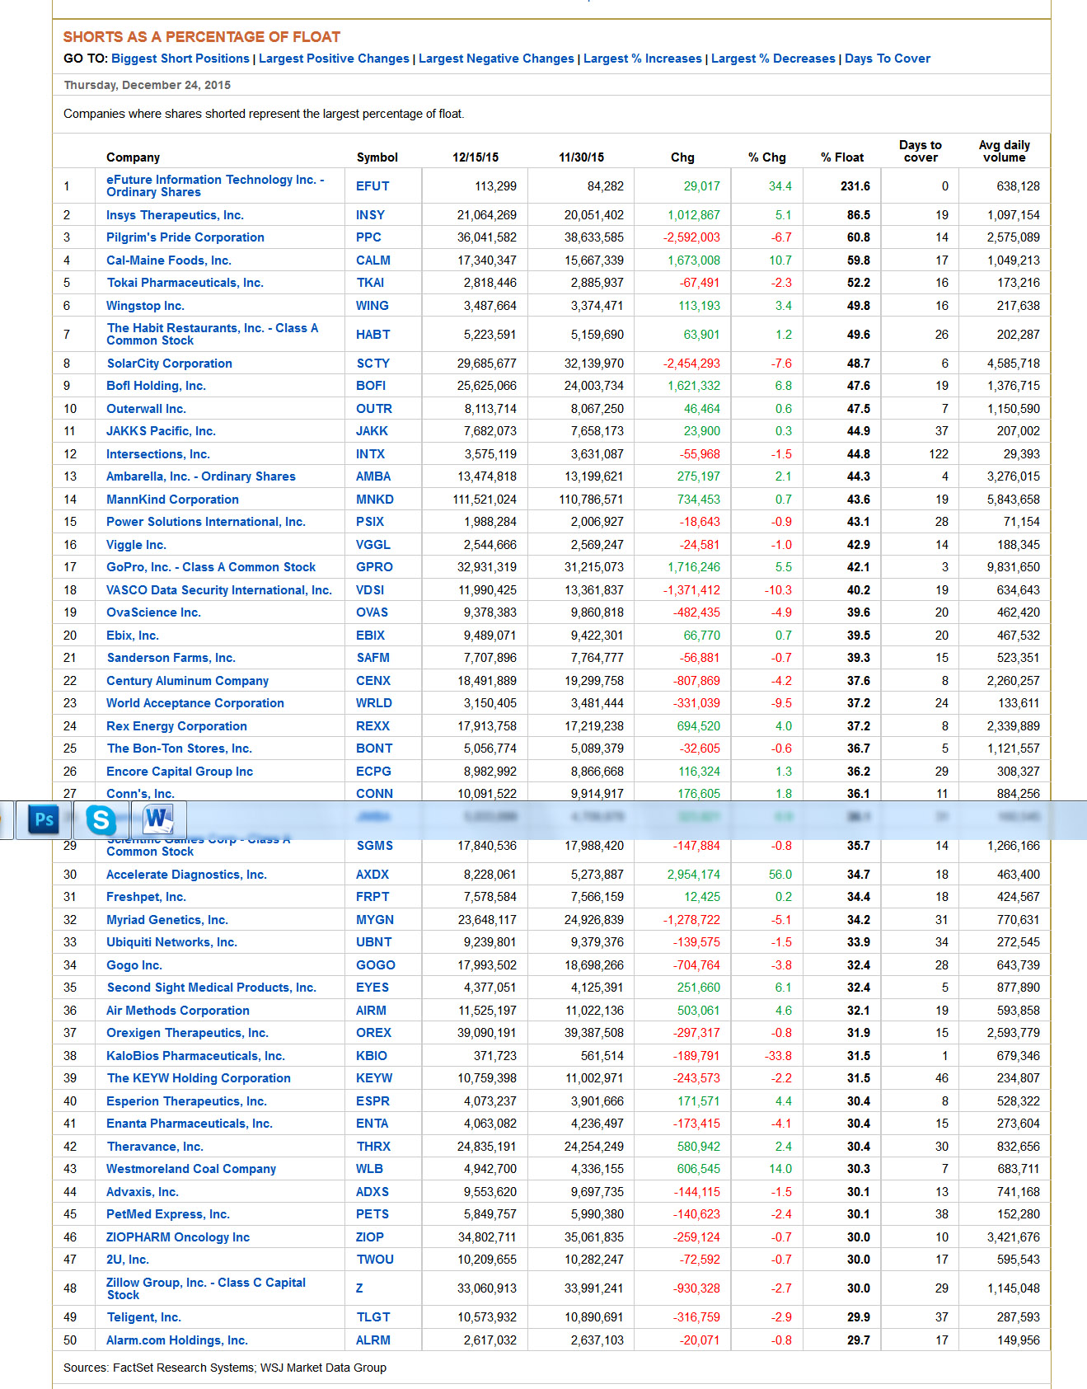Viewport: 1087px width, 1389px height.
Task: Click the GOGO ticker symbol
Action: click(376, 965)
